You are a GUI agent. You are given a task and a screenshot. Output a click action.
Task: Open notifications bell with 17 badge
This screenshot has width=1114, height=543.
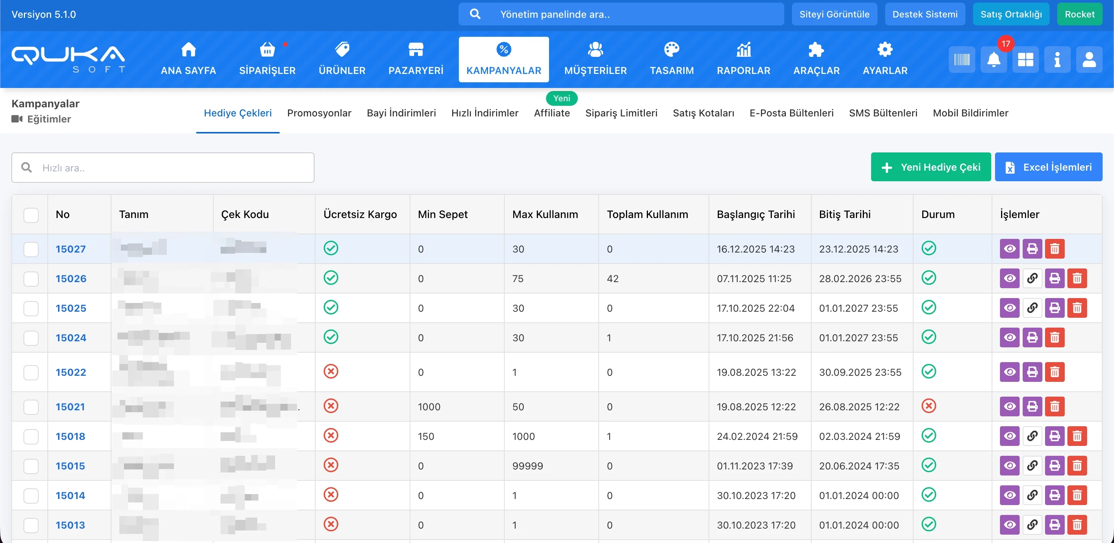[x=994, y=60]
